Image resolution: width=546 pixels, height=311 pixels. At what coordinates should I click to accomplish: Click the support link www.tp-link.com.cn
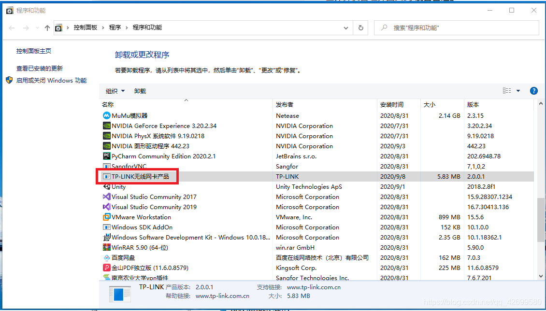[x=314, y=287]
